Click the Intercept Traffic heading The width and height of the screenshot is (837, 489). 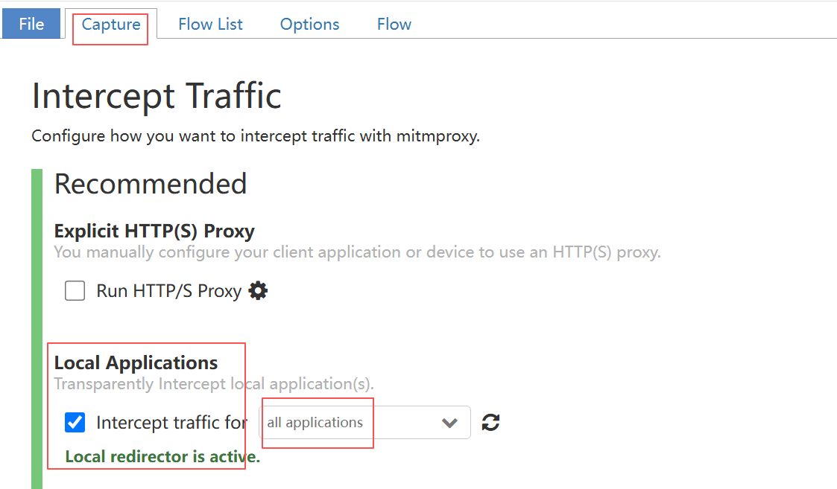click(x=157, y=96)
